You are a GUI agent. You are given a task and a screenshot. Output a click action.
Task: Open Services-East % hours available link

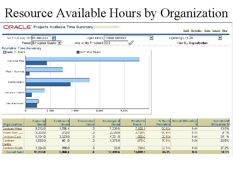166,136
